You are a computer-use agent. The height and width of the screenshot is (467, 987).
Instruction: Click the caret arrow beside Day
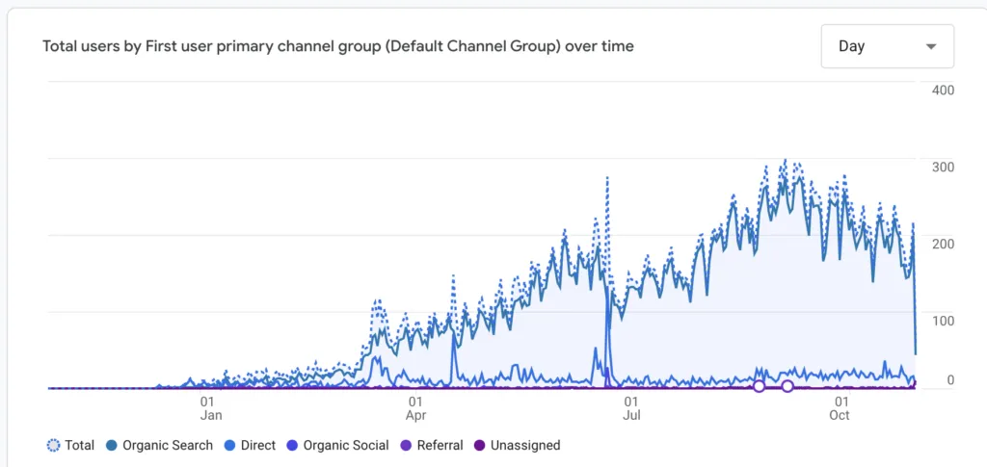pyautogui.click(x=930, y=46)
